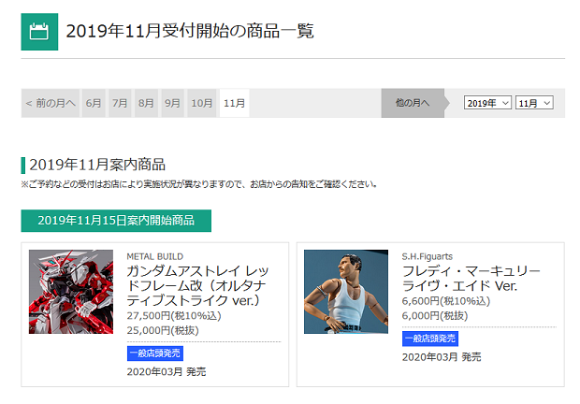Viewport: 580px width, 404px height.
Task: Open the Freddie Mercury figure thumbnail
Action: tap(346, 292)
